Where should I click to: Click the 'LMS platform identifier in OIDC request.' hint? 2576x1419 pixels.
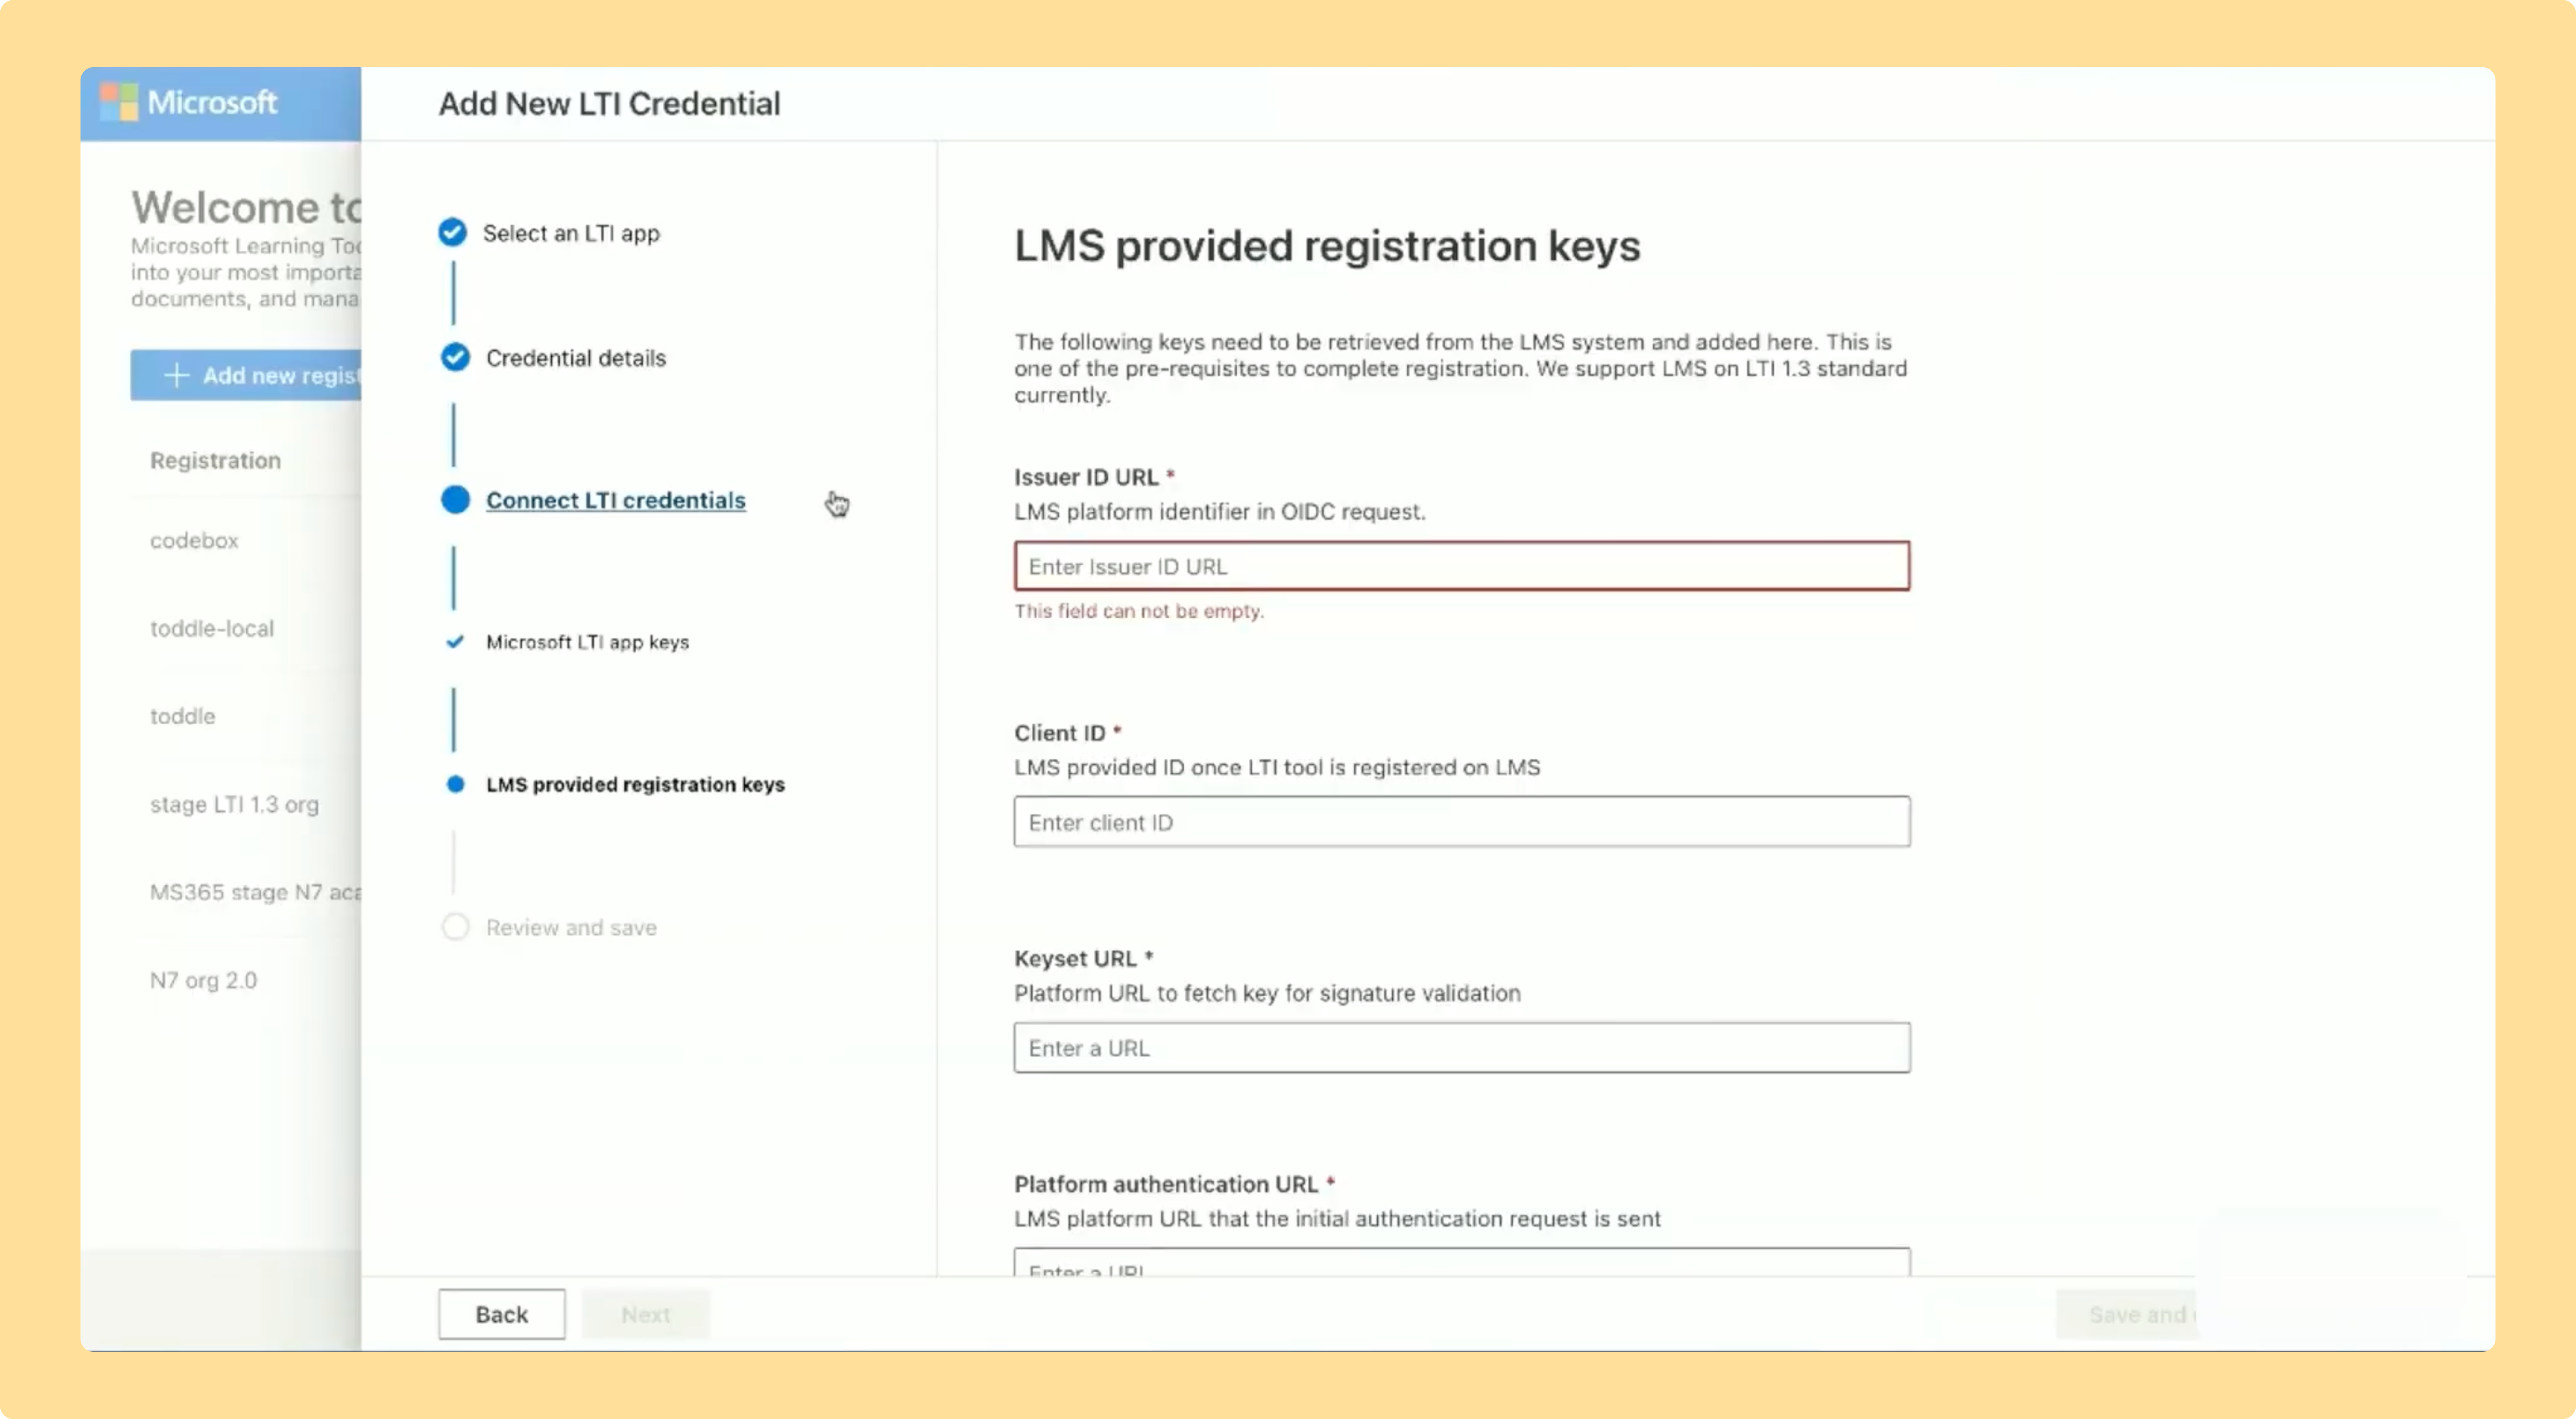tap(1220, 511)
